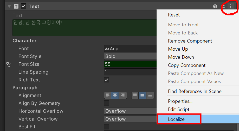Click the Horizontal Overflow label
239x131 pixels.
coord(41,111)
